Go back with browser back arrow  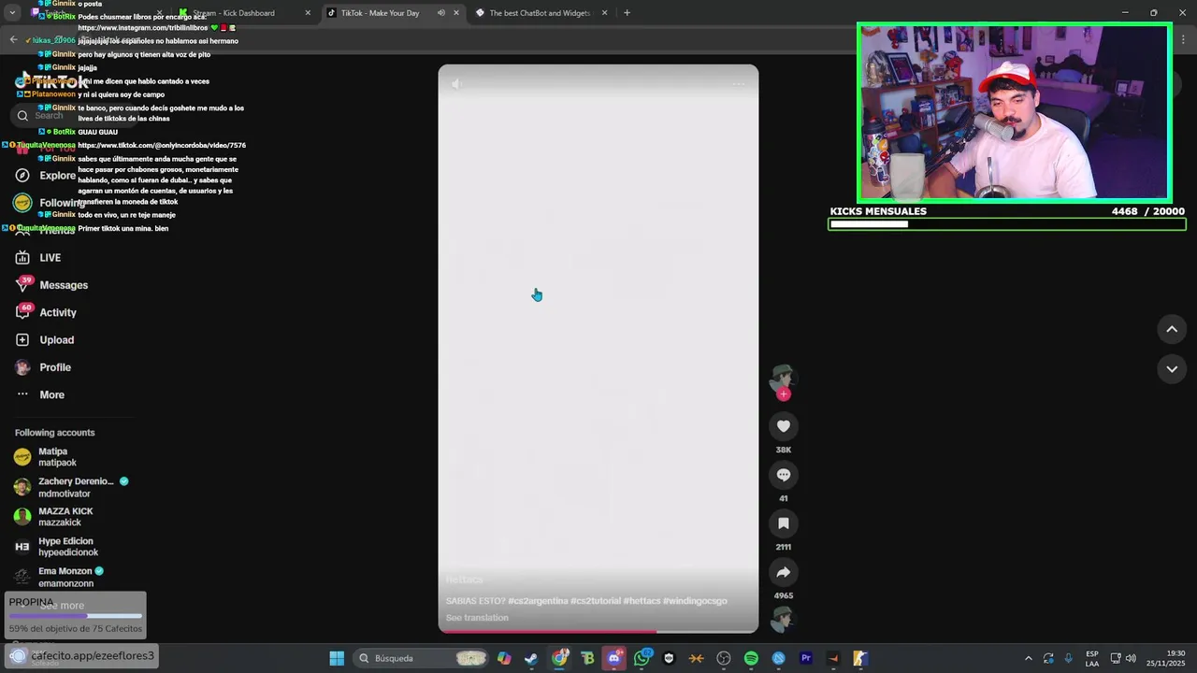point(13,39)
